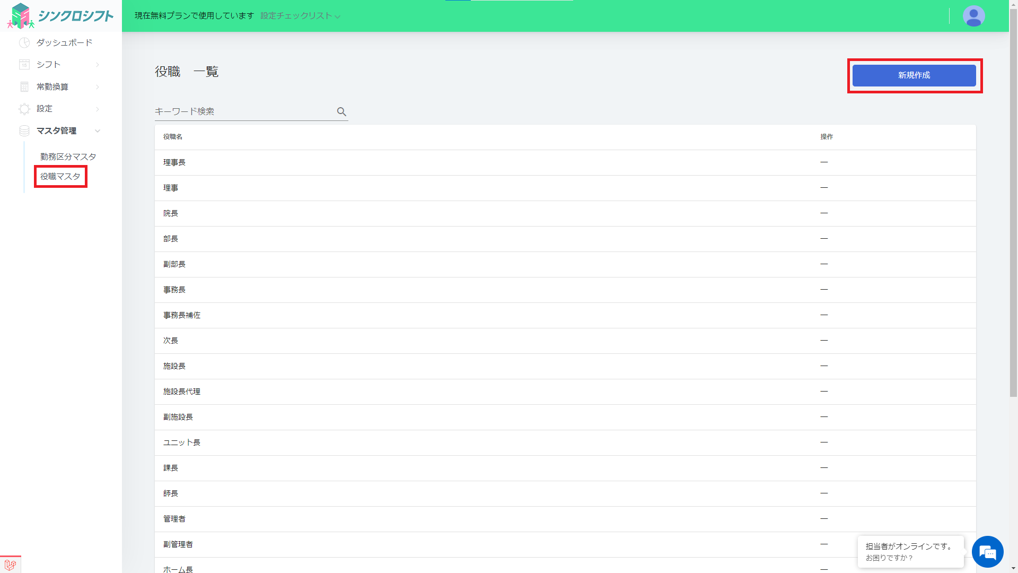Screen dimensions: 1018x573
Task: Click the マスタ管理 database icon
Action: [x=24, y=131]
